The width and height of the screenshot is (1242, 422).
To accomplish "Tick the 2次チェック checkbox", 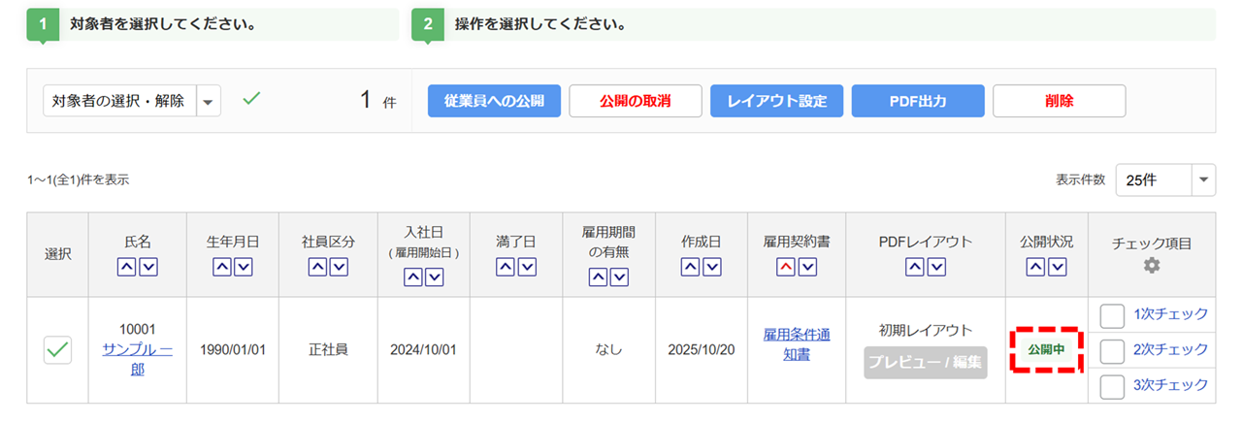I will (1112, 350).
